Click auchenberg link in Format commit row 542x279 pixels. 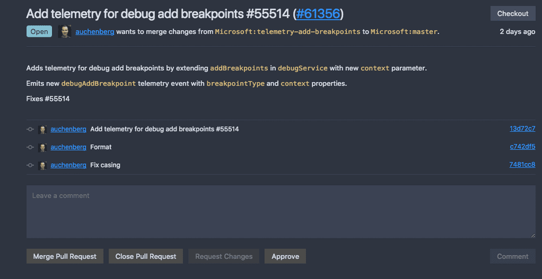pos(68,147)
